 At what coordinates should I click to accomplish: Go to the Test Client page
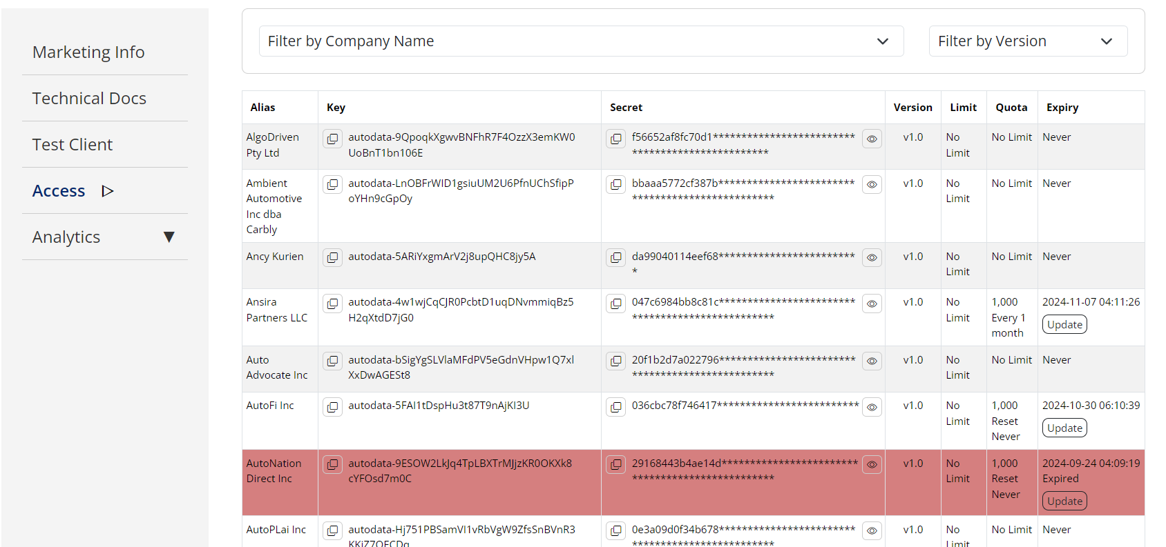[73, 145]
